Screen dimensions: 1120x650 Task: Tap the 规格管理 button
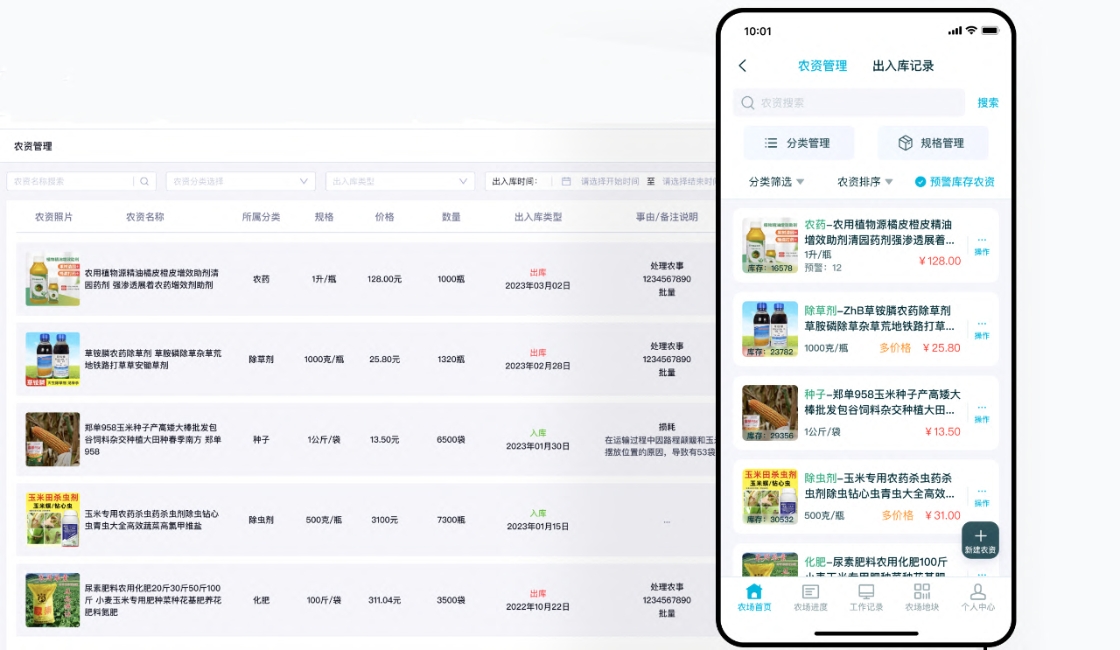(933, 143)
